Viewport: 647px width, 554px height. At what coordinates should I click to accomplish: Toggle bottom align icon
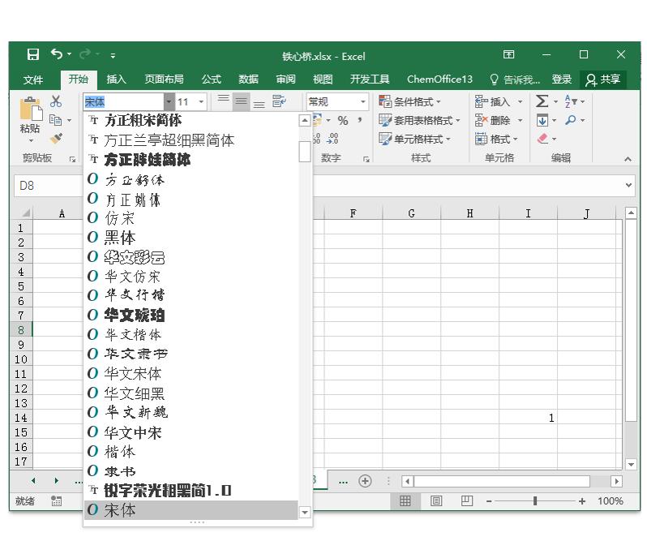[x=259, y=105]
